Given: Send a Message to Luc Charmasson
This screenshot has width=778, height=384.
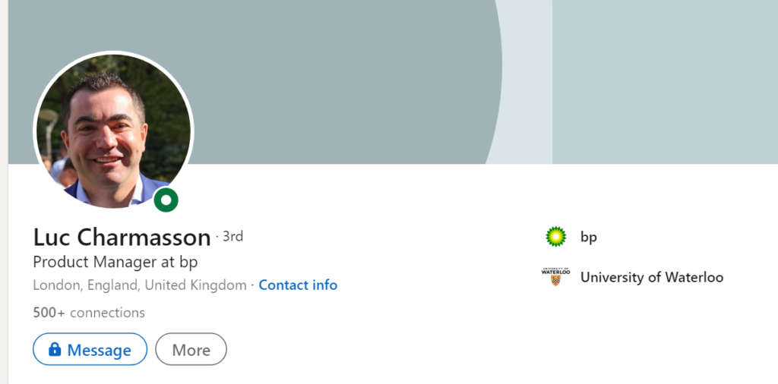Looking at the screenshot, I should 90,349.
